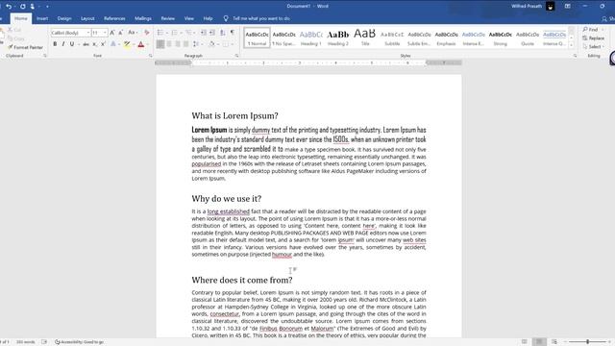Switch to Web Layout view
The image size is (615, 346).
554,342
